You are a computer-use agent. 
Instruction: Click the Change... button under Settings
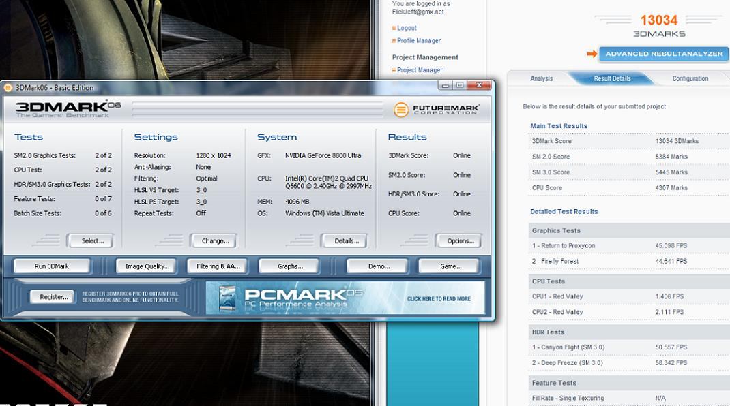point(214,241)
